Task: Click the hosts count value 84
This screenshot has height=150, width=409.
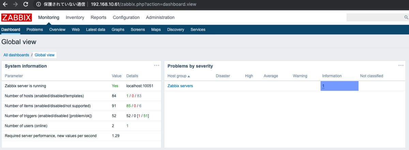Action: pos(114,96)
